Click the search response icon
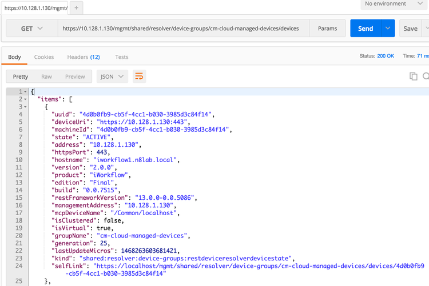 tap(426, 76)
